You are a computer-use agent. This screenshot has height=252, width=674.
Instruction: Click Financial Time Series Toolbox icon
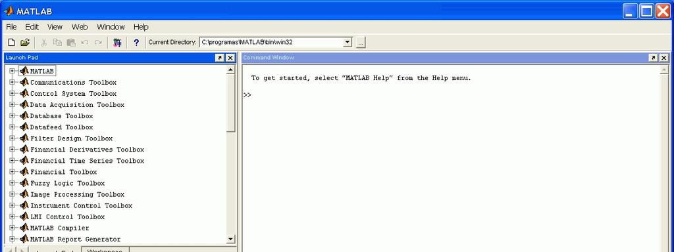tap(24, 160)
